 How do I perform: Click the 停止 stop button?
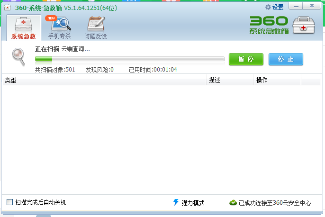(x=286, y=59)
